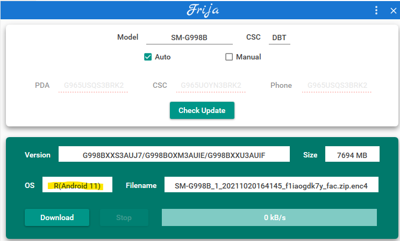Click the PDA field G965USQS3BRK2
This screenshot has width=400, height=241.
pos(94,85)
